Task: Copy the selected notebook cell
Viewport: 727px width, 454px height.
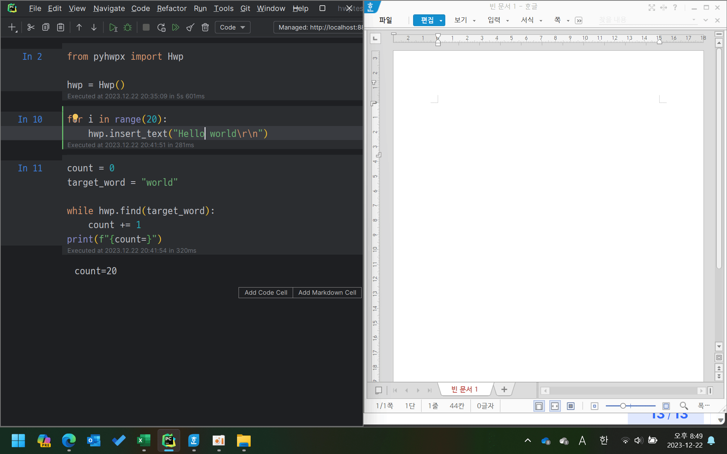Action: pyautogui.click(x=46, y=27)
